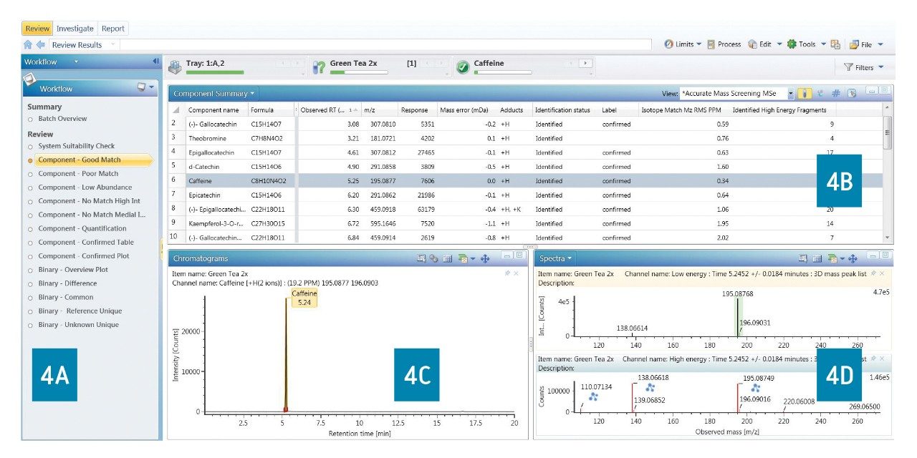Click the table grid icon in Spectra toolbar

816,258
